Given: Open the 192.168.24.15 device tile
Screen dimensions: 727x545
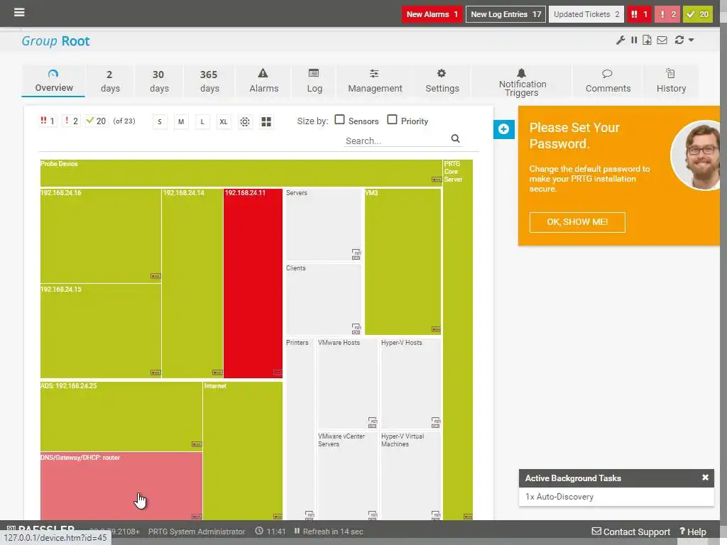Looking at the screenshot, I should click(x=101, y=331).
